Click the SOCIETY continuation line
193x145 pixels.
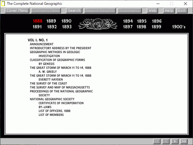click(44, 95)
